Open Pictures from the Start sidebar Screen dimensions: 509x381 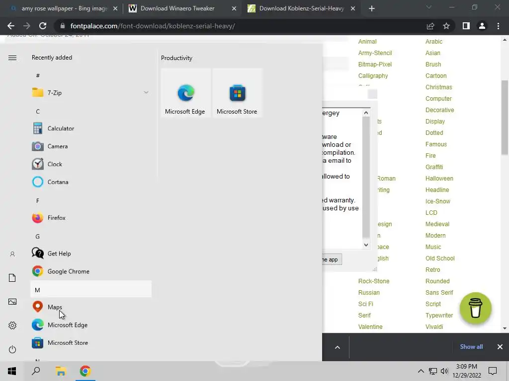[x=12, y=302]
